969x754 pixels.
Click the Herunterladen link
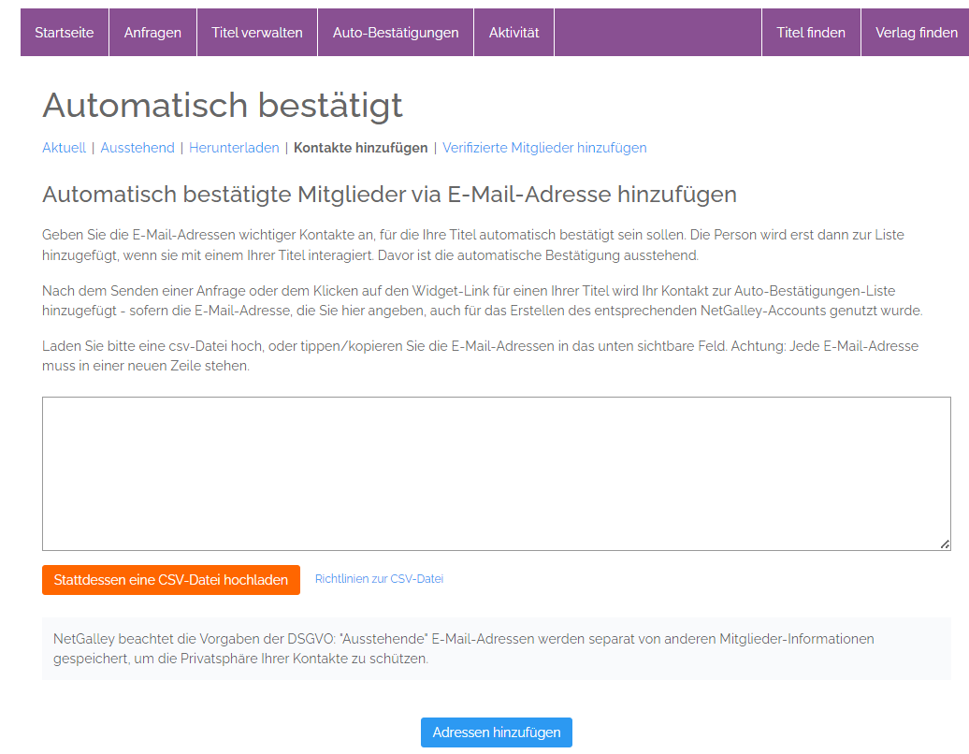(234, 148)
